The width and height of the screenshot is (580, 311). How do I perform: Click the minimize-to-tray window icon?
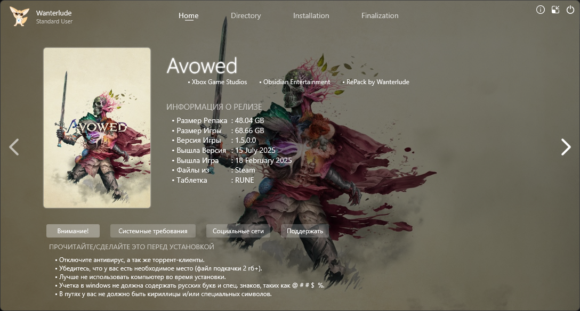point(555,10)
